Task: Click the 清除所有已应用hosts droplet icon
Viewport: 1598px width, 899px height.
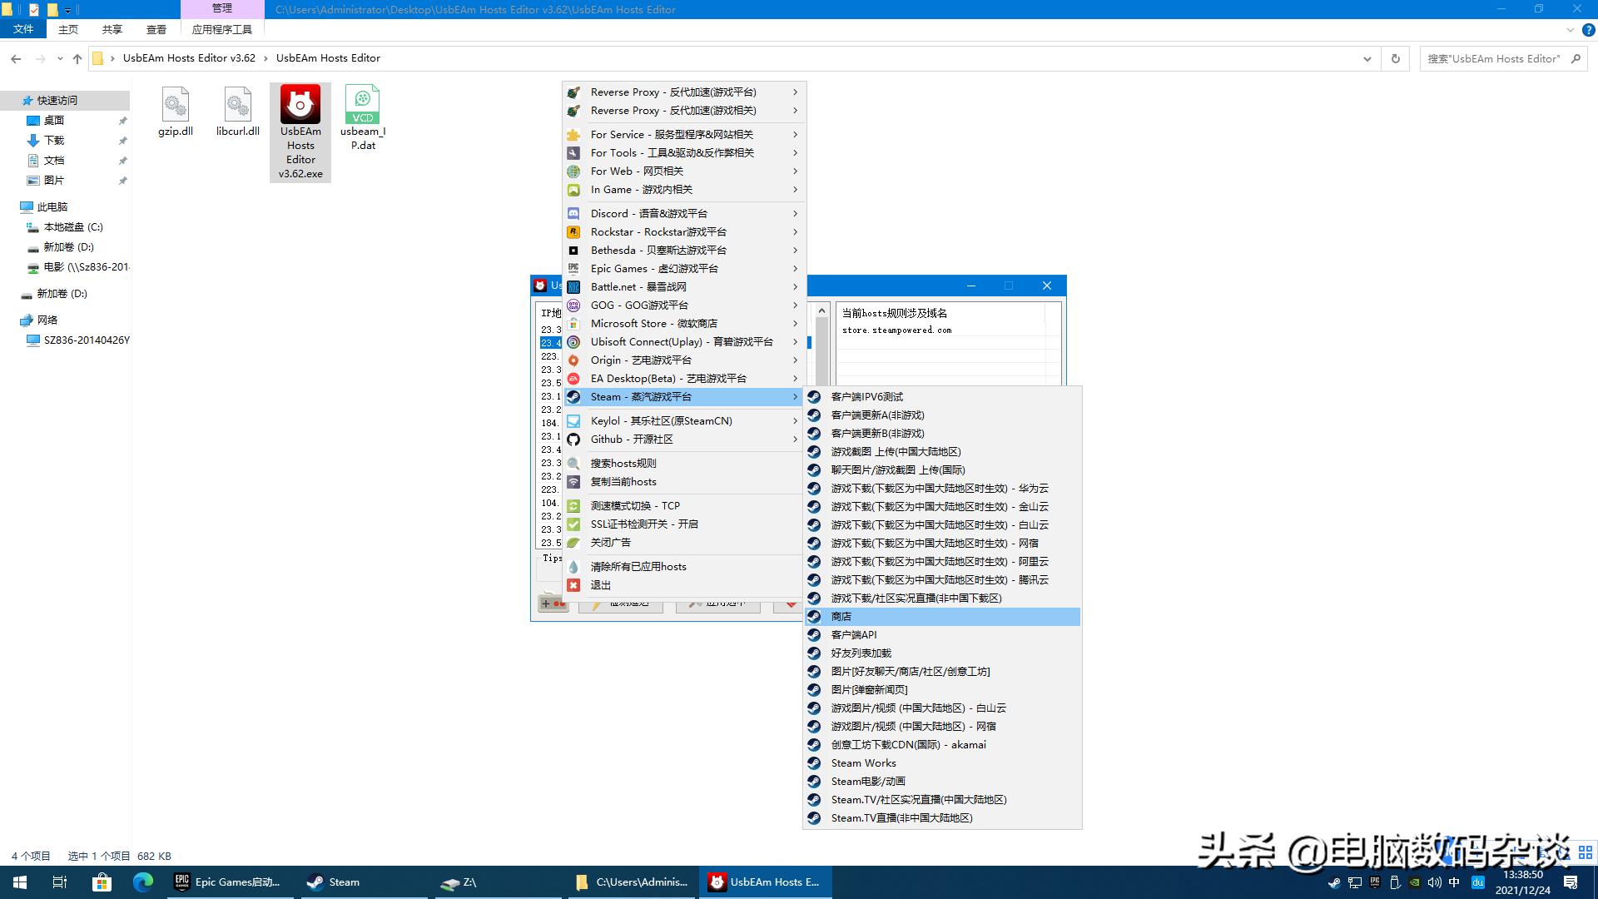Action: 573,566
